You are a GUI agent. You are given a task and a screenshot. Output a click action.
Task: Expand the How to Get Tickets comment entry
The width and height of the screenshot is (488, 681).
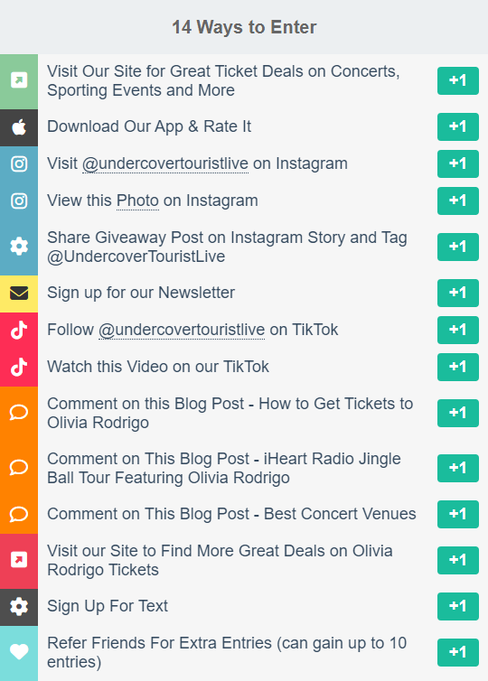[x=244, y=413]
